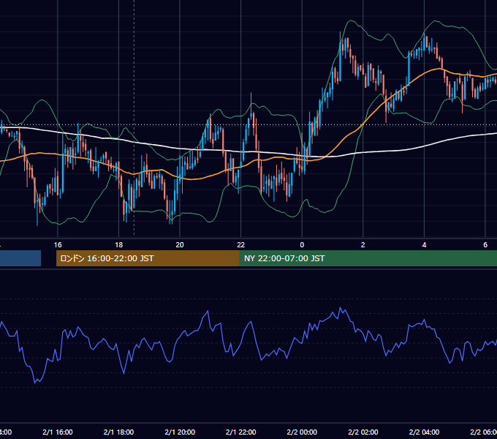Click the price chart axis label 0
Image resolution: width=497 pixels, height=439 pixels.
[x=302, y=244]
